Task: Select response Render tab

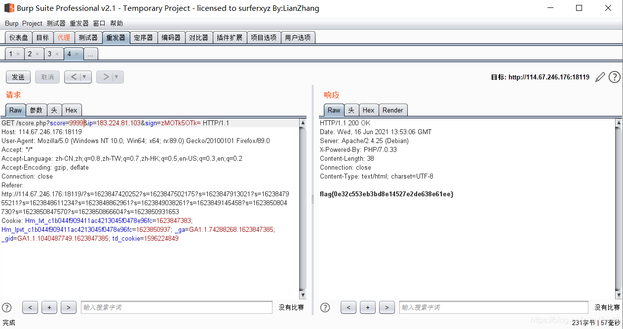Action: tap(393, 110)
